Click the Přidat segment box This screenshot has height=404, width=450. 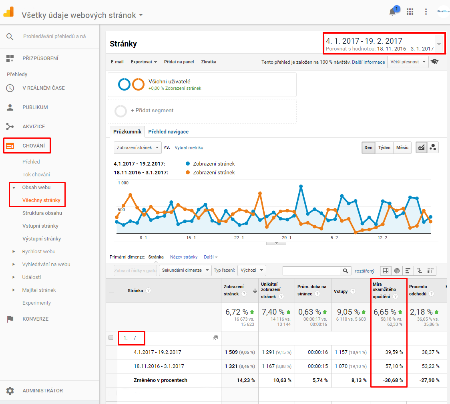[202, 111]
